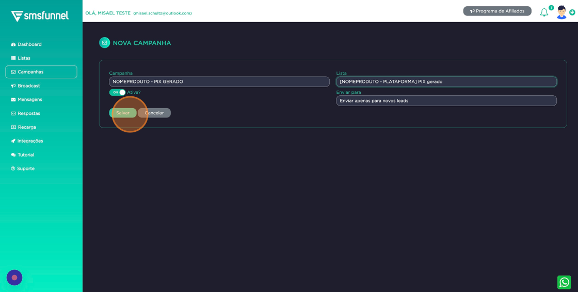Click the purple record circle icon
Image resolution: width=578 pixels, height=292 pixels.
pos(14,278)
